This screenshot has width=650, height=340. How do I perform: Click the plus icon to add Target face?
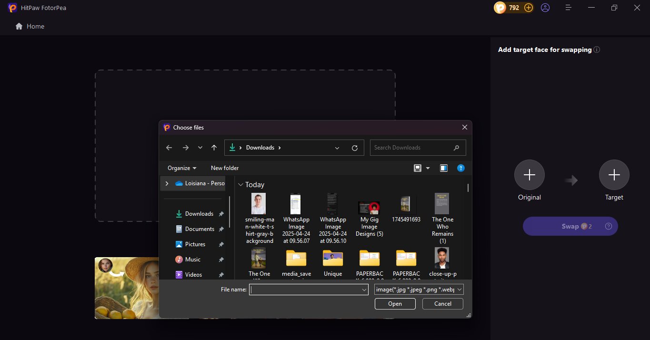(x=614, y=175)
